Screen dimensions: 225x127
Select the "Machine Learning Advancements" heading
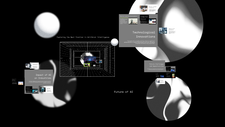coord(128,16)
